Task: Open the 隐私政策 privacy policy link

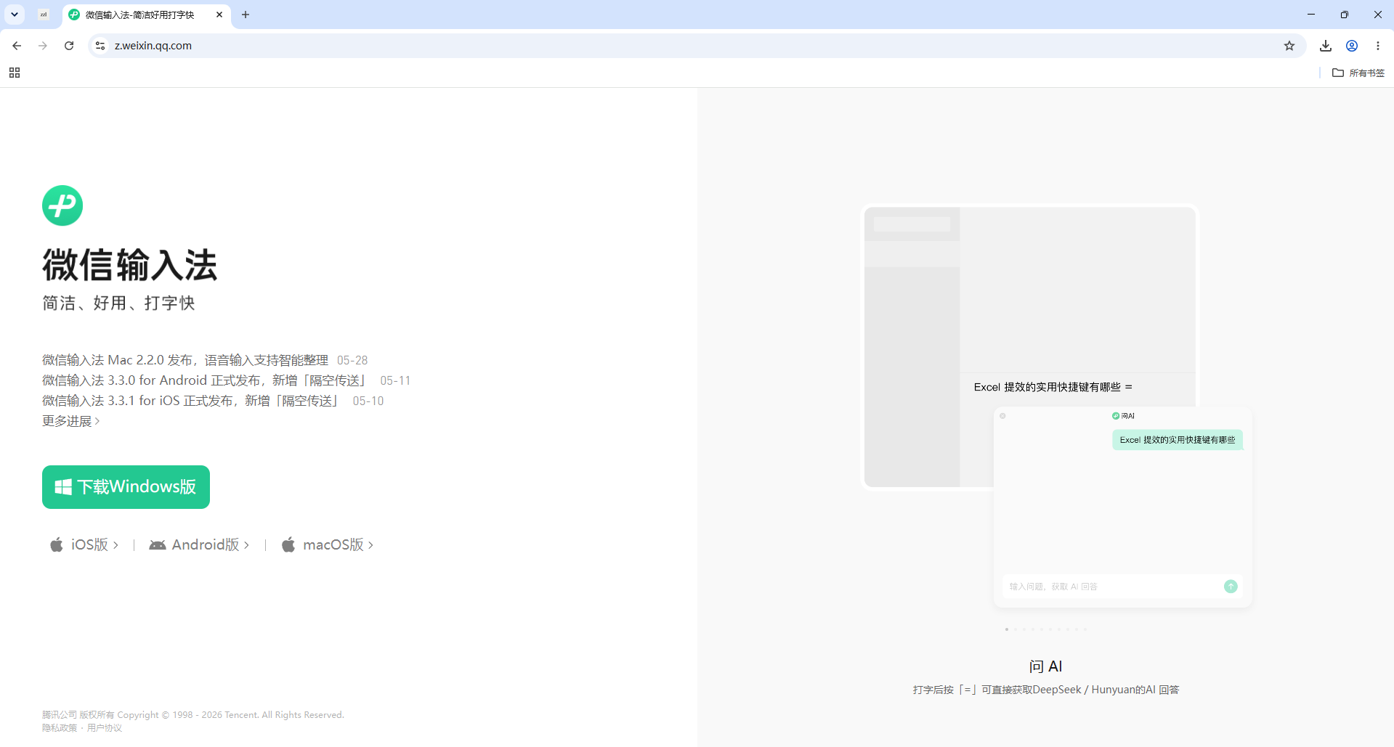Action: pos(60,728)
